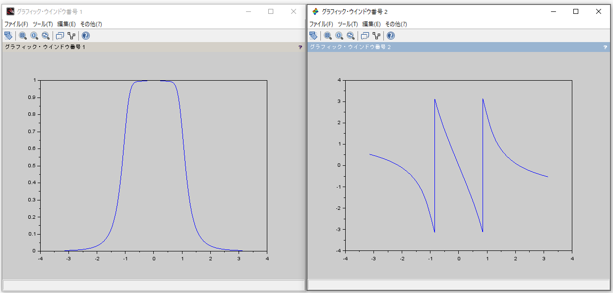Activate zoom-area magnifier in window 2 toolbar
613x293 pixels.
328,36
